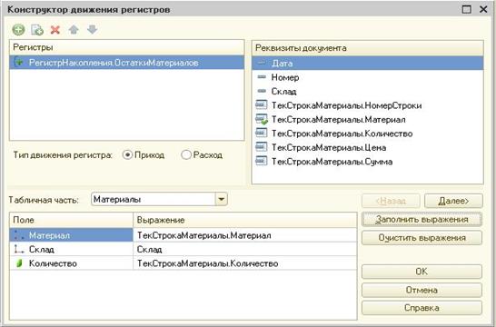Click the icon beside ТекСтрокаМатериалы.Количество requisite
496x327 pixels.
click(x=262, y=133)
